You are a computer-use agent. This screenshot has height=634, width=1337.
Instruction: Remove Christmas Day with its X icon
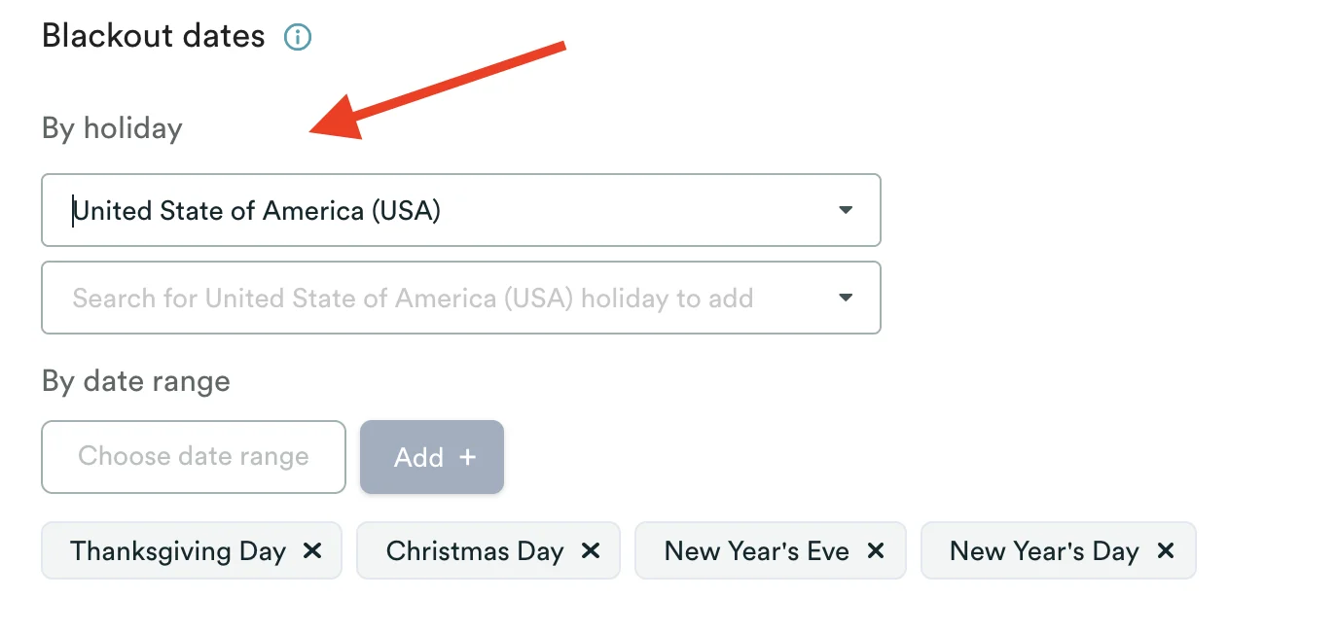[x=591, y=550]
